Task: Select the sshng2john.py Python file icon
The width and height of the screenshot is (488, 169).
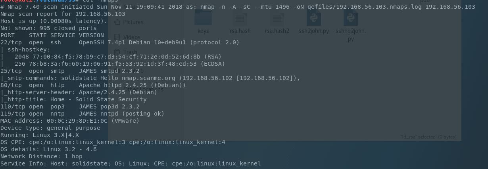Action: tap(351, 18)
